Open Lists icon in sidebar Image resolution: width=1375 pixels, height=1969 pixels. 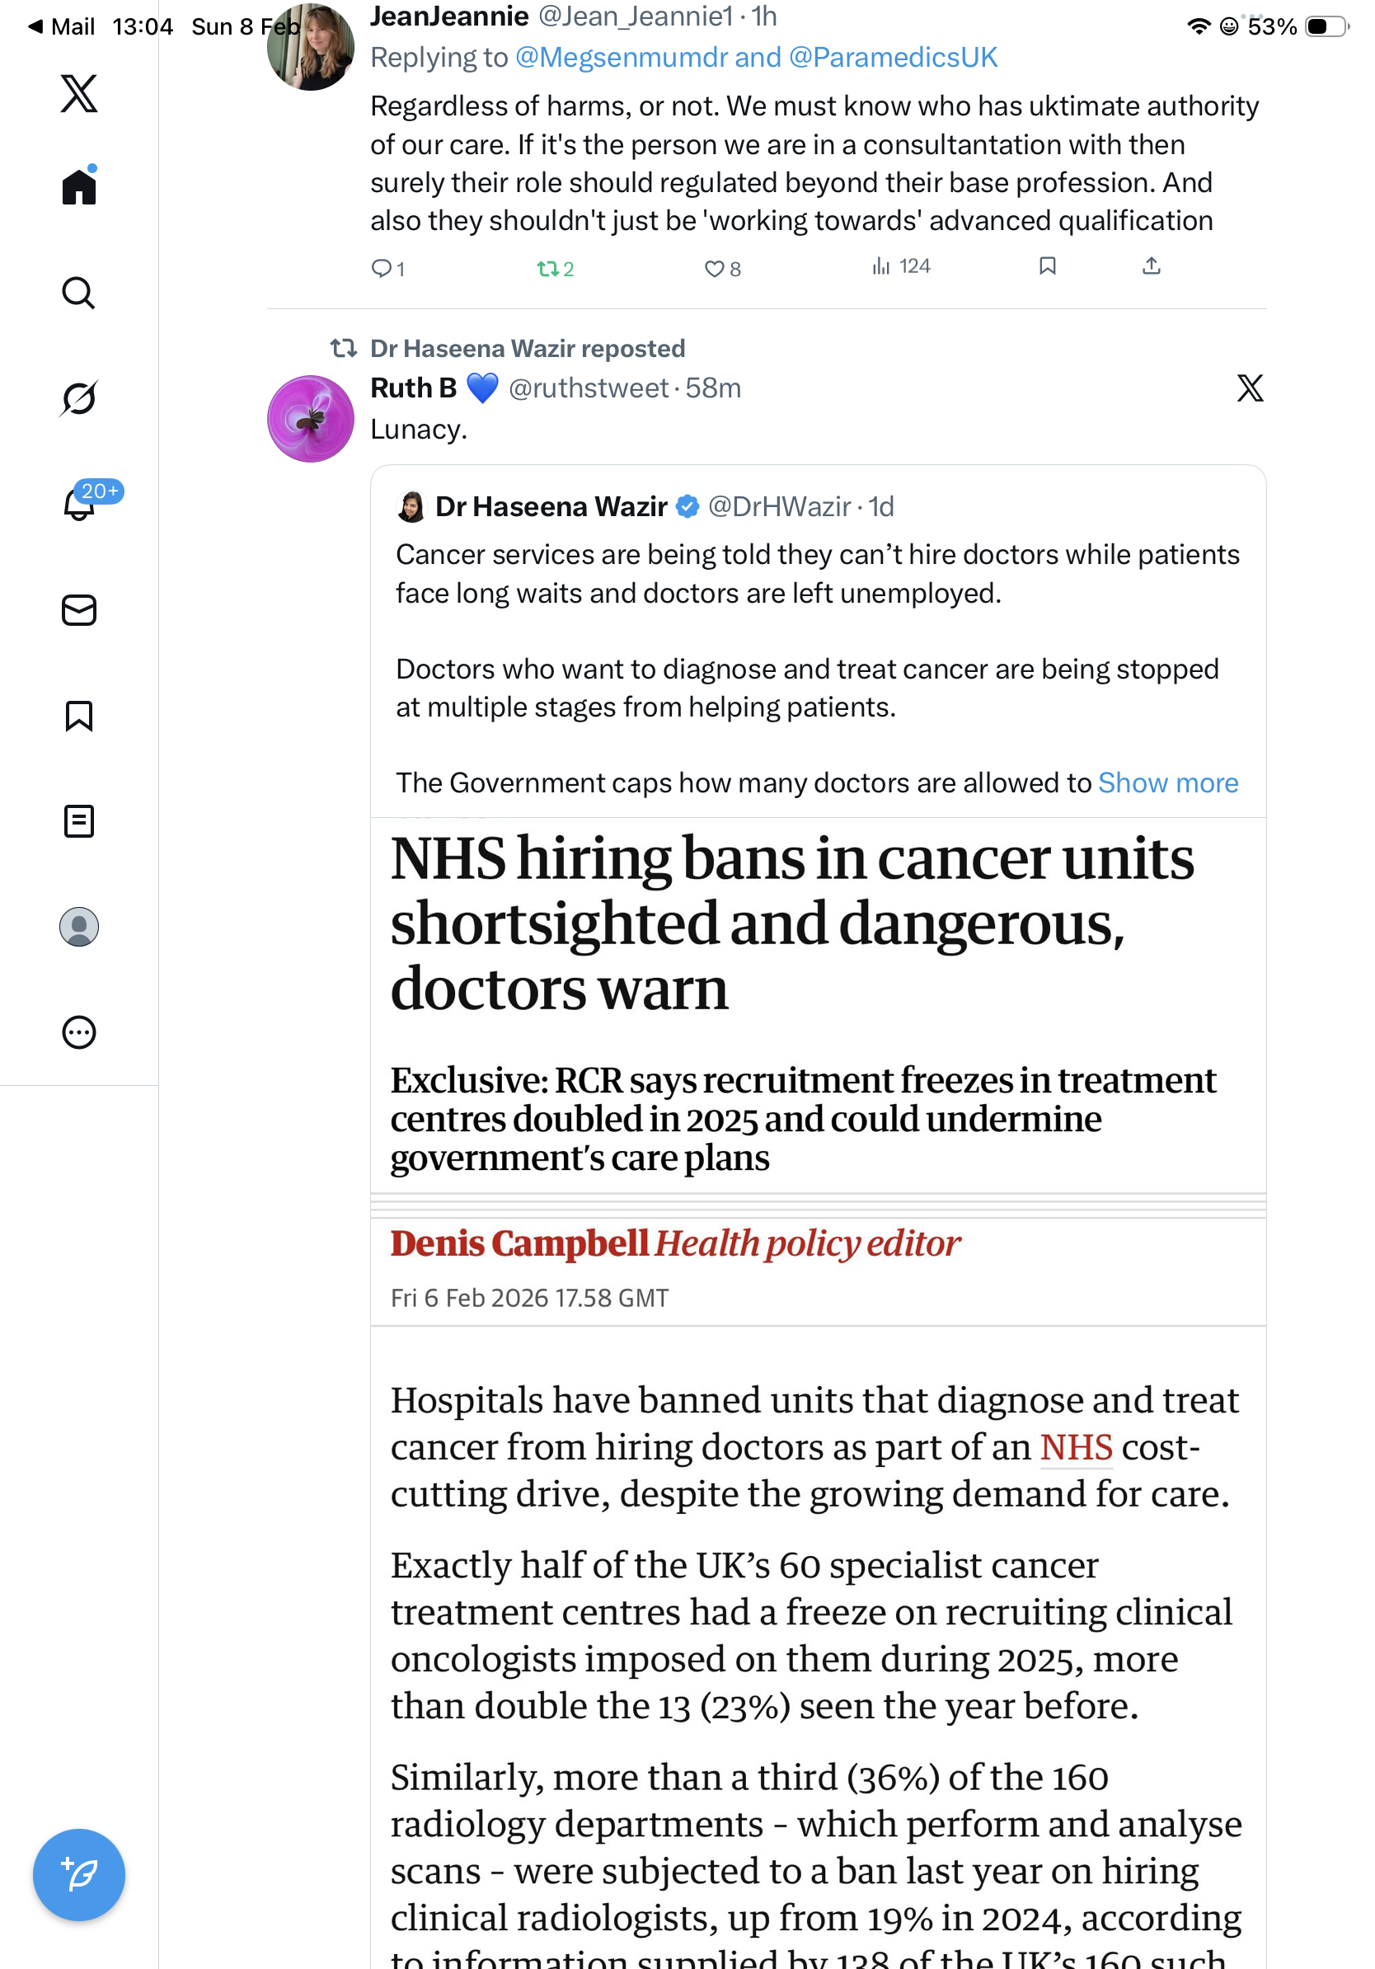pos(79,821)
